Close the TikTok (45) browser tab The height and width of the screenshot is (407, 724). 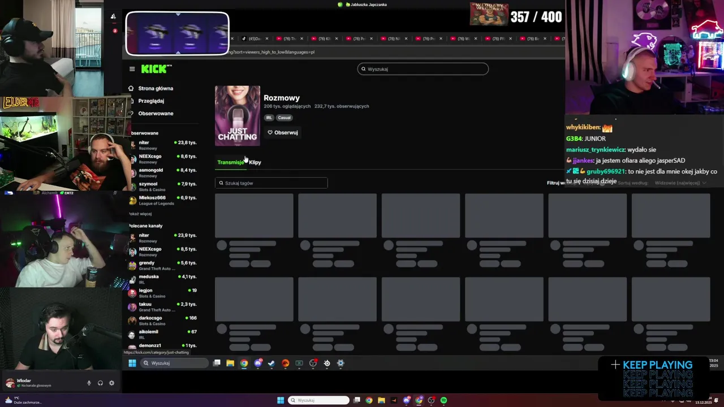[x=268, y=38]
